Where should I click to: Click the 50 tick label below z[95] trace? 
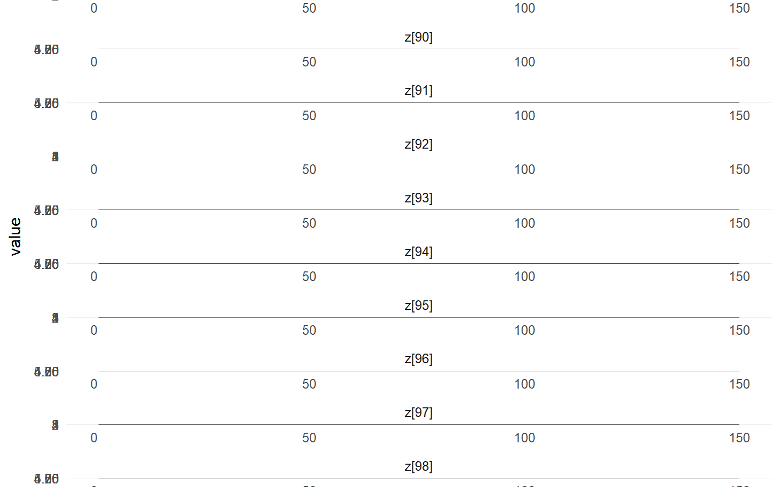point(309,331)
